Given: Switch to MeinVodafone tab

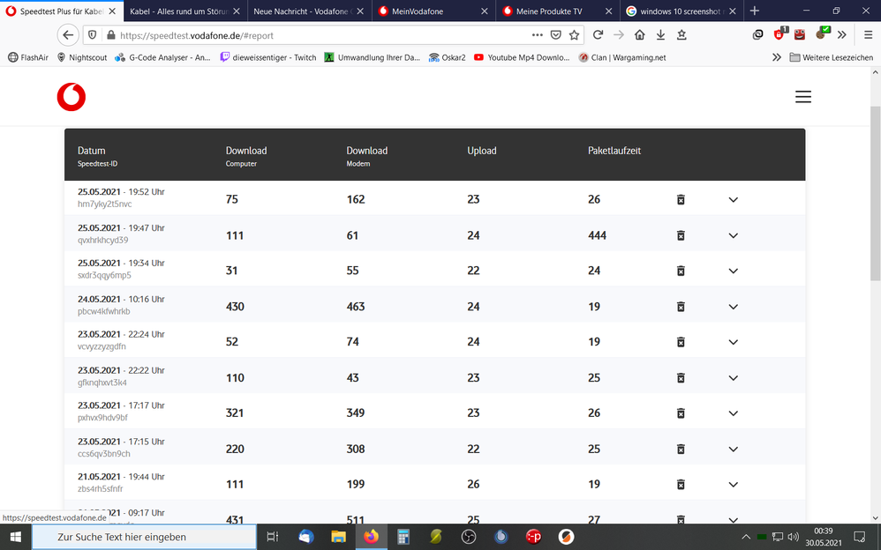Looking at the screenshot, I should coord(433,11).
